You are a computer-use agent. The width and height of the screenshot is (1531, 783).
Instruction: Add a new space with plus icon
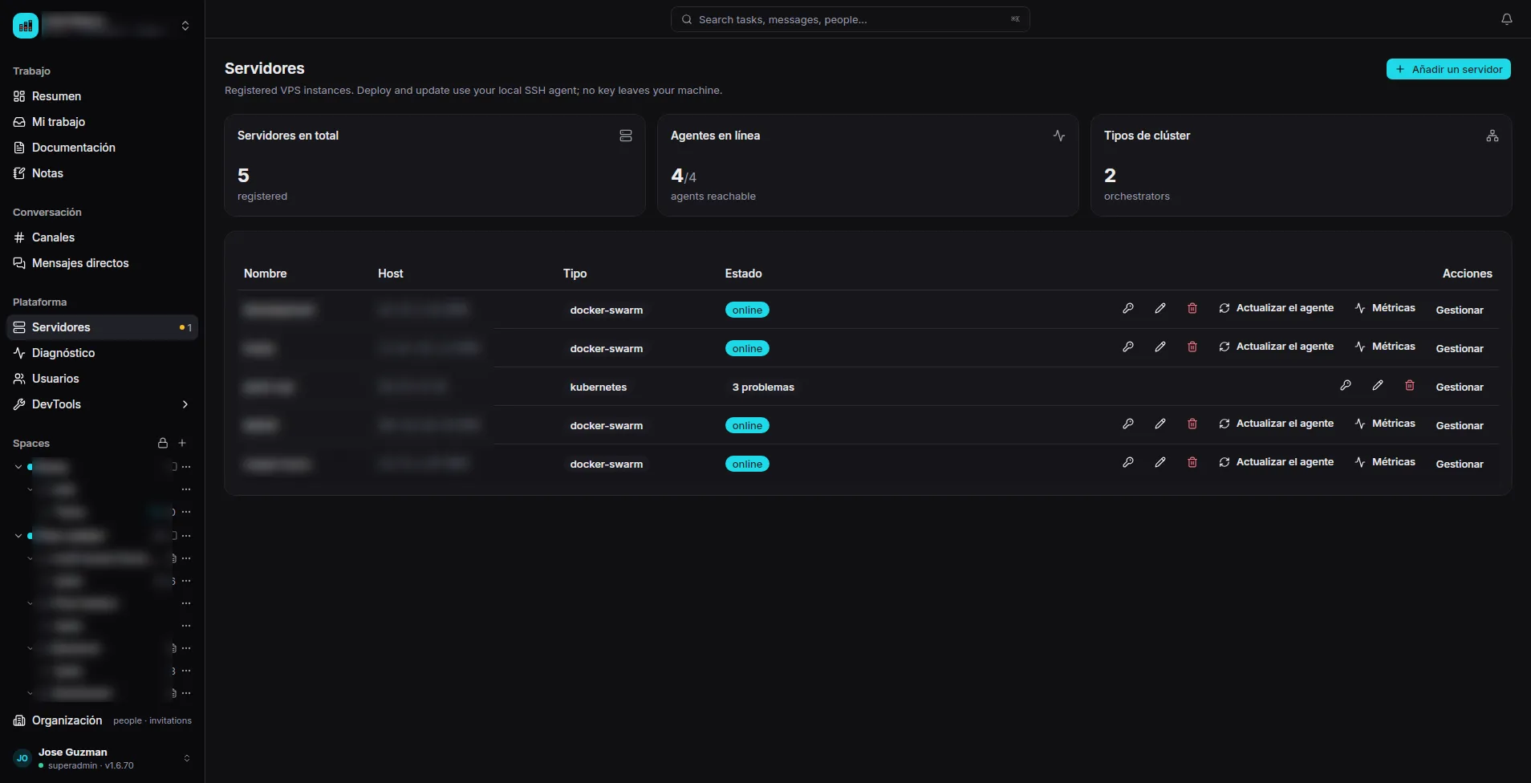(x=182, y=443)
